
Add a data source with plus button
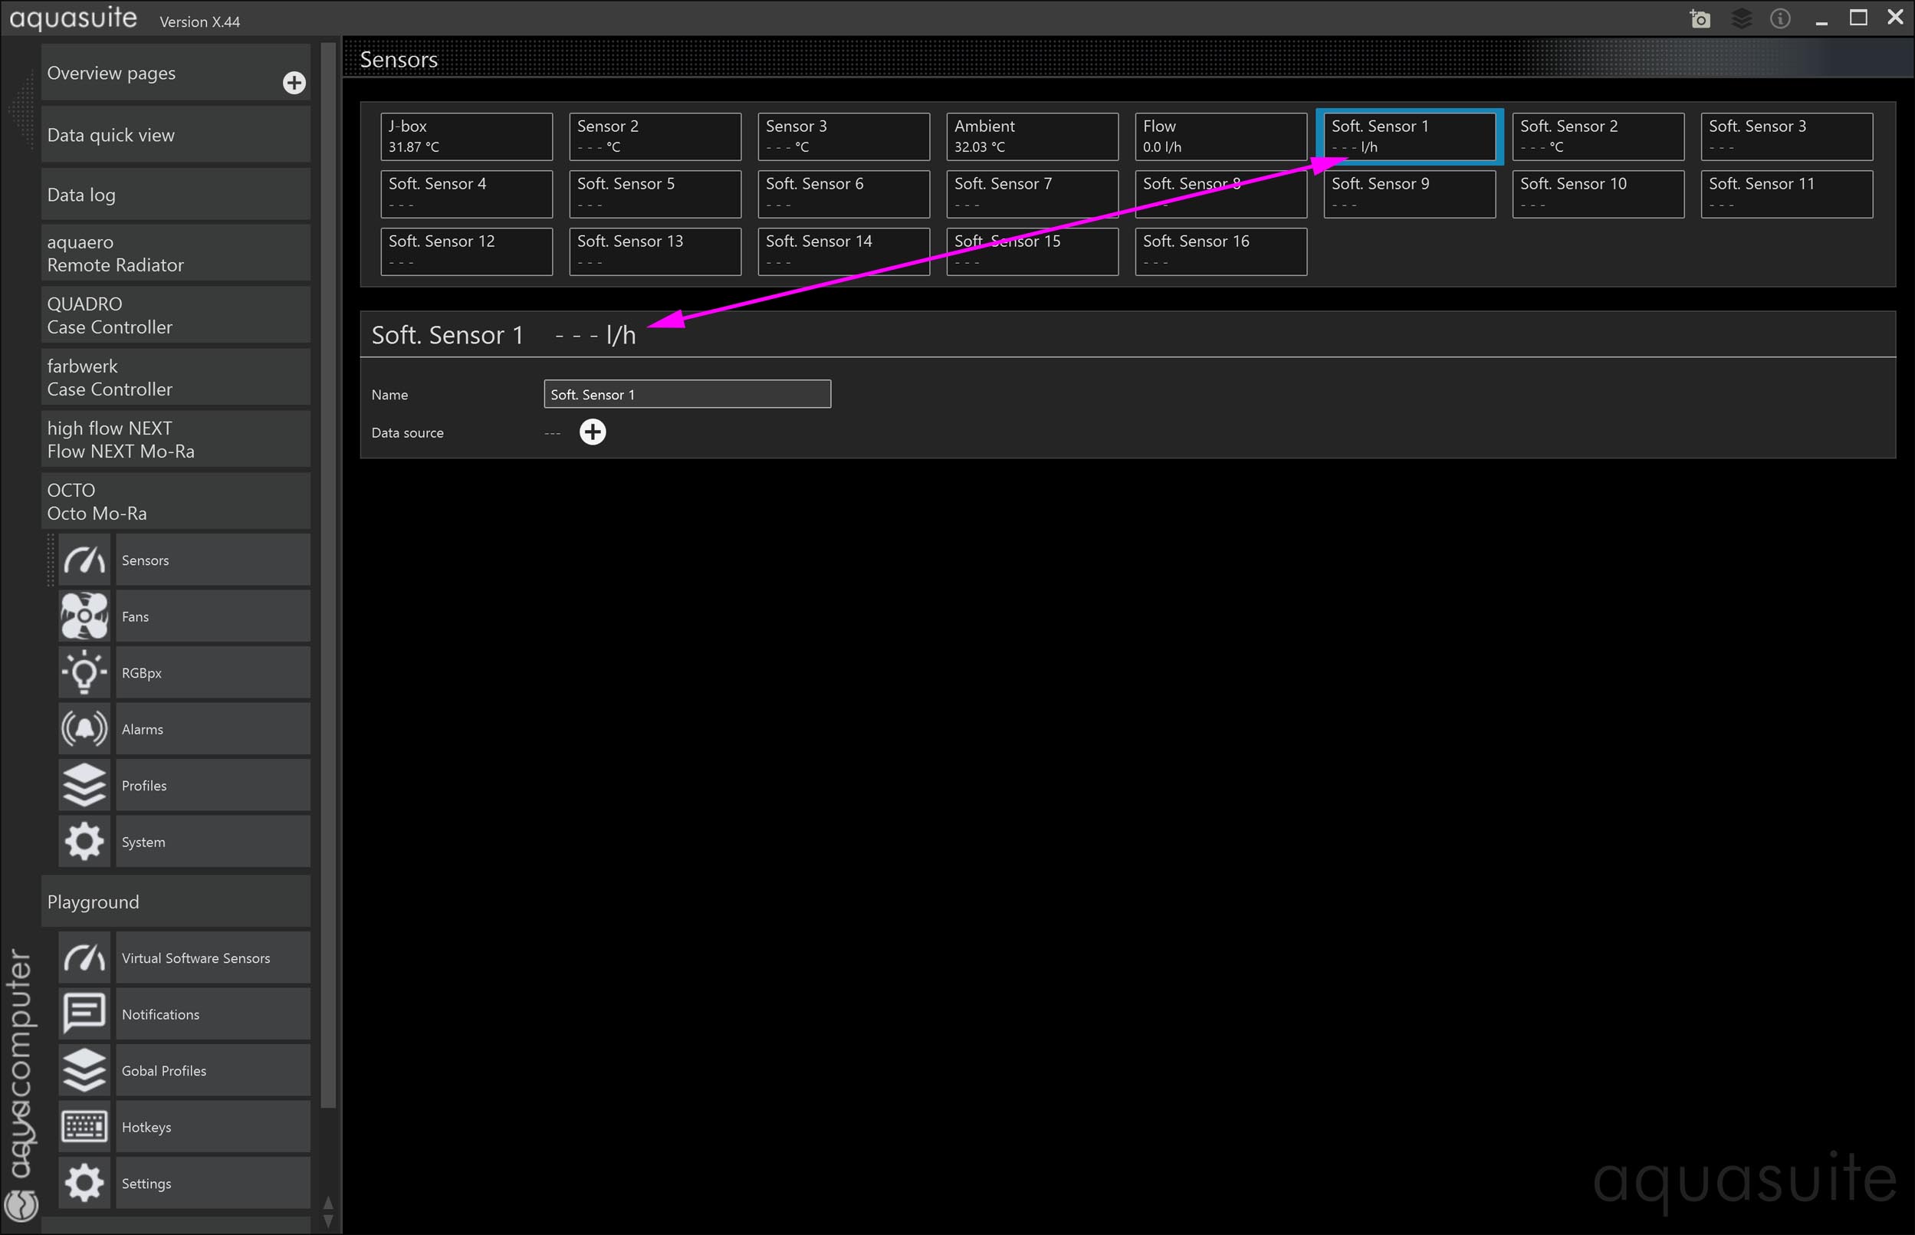pyautogui.click(x=593, y=432)
